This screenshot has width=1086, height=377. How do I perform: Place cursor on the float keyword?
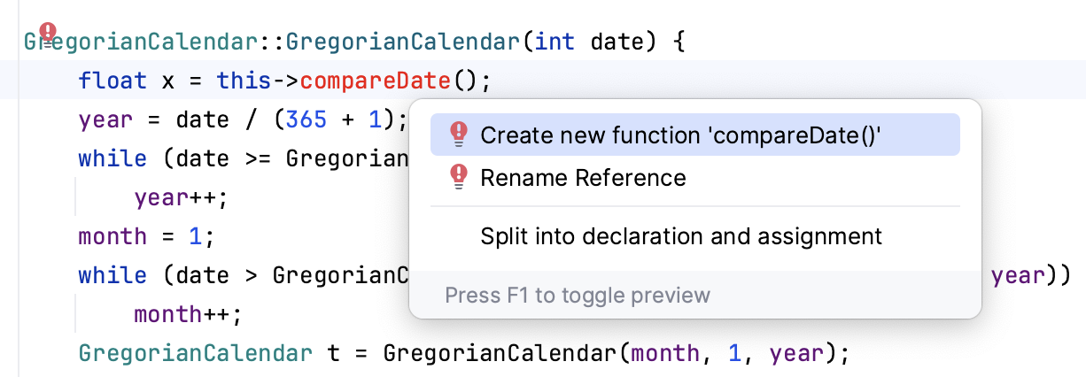(x=112, y=81)
